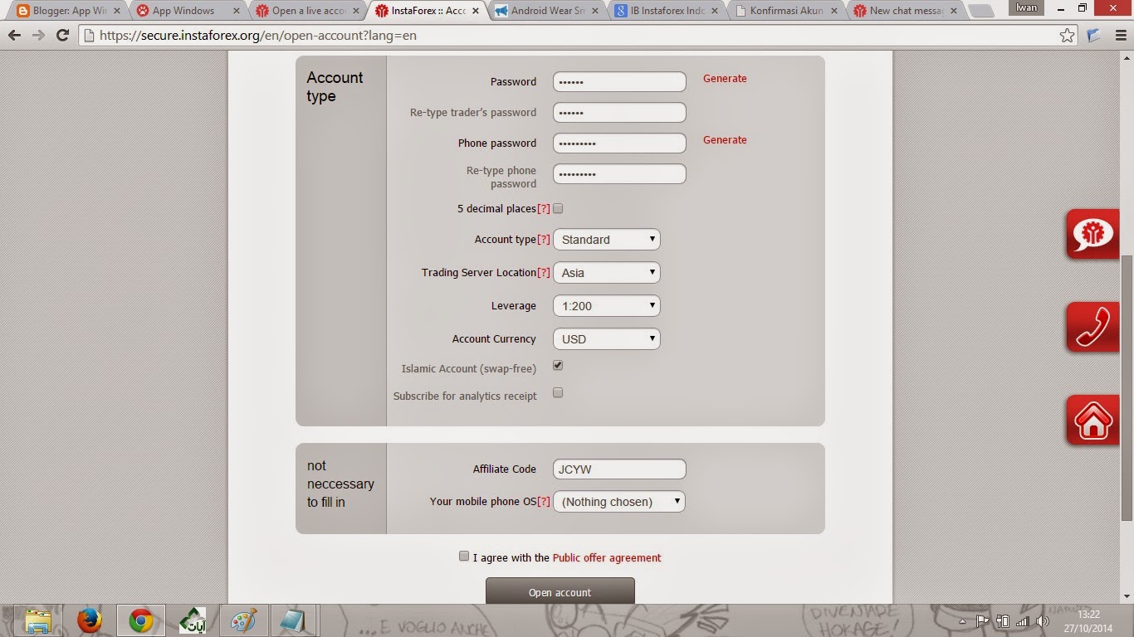
Task: Click the help [?] next to Account type
Action: click(x=544, y=240)
